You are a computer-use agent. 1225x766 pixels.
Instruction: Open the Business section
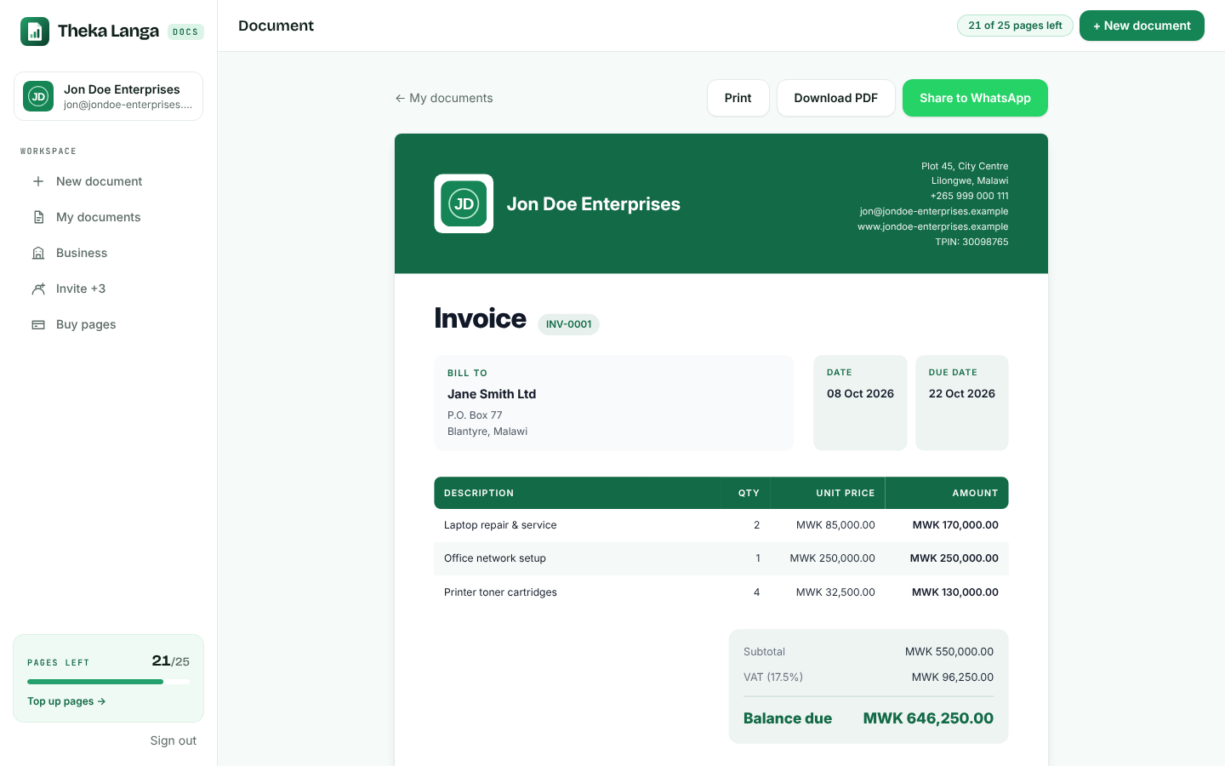108,253
